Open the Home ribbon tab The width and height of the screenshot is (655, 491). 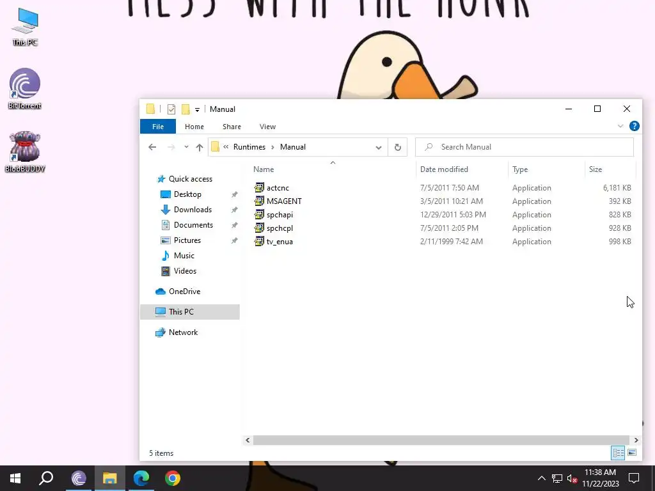pyautogui.click(x=194, y=127)
